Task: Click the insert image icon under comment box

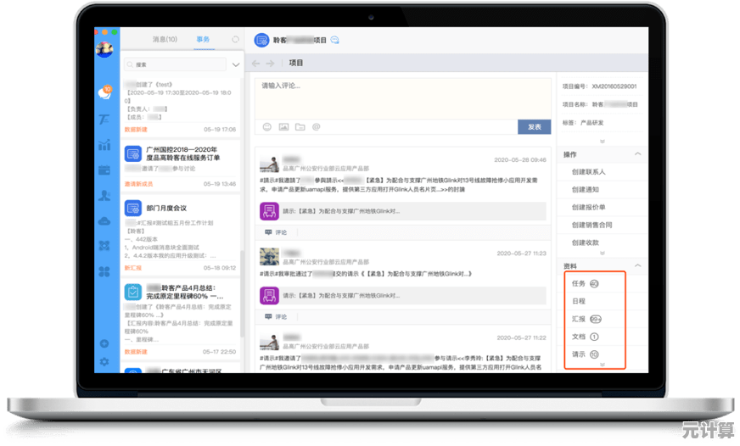Action: (x=283, y=127)
